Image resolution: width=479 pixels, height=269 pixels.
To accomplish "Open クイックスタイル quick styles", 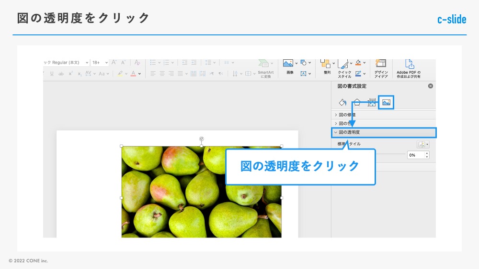I will [x=344, y=69].
